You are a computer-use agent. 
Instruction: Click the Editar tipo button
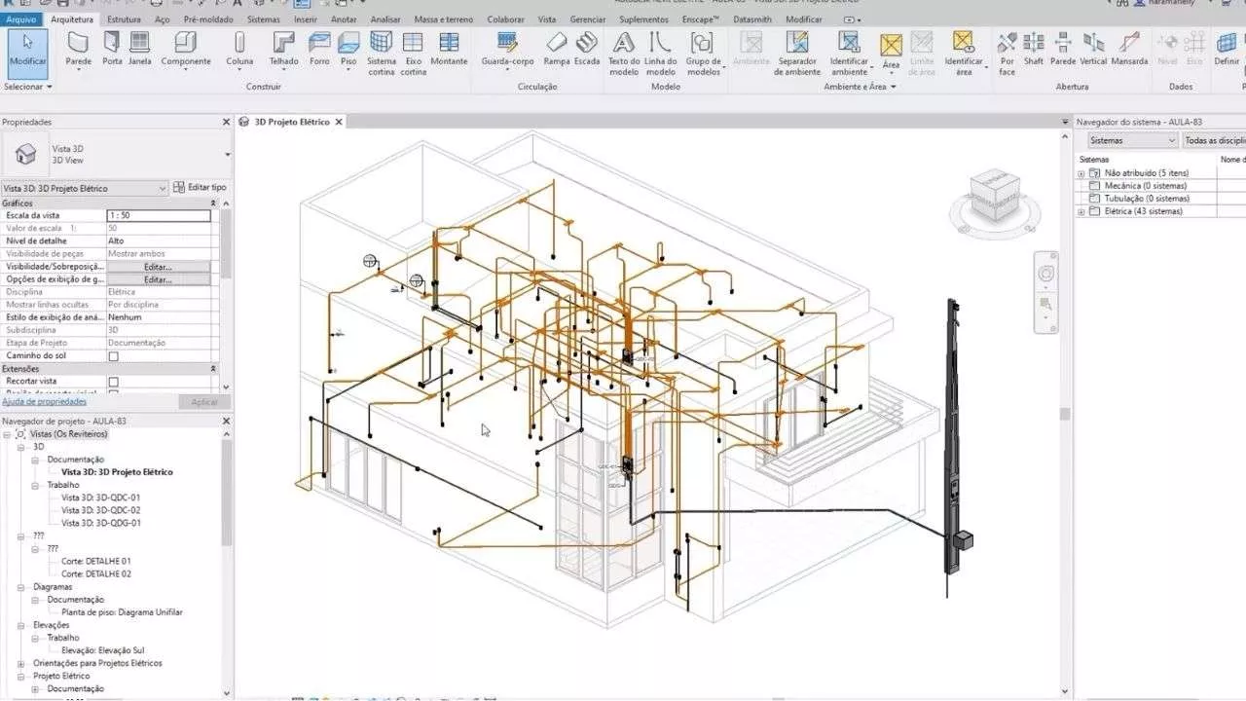[200, 187]
